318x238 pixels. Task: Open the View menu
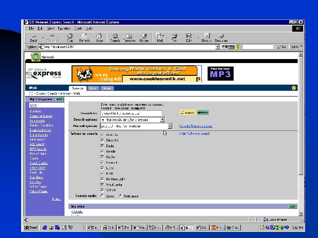click(x=50, y=28)
